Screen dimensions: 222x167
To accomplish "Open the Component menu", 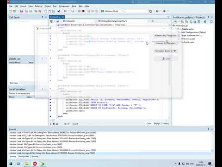I will (64, 6).
